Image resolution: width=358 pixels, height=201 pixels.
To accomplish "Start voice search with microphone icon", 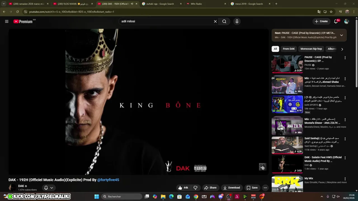I will pos(237,21).
